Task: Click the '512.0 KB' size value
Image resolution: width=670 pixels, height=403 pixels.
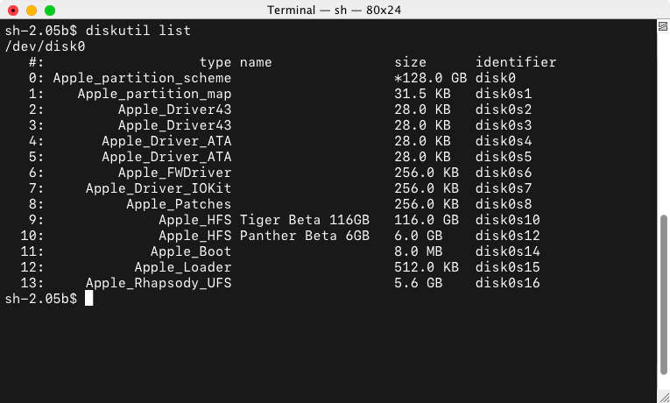Action: [427, 267]
